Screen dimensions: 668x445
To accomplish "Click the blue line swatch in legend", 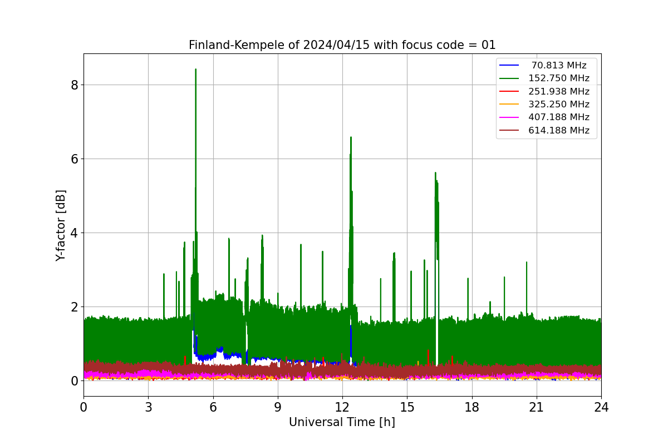I will [510, 65].
